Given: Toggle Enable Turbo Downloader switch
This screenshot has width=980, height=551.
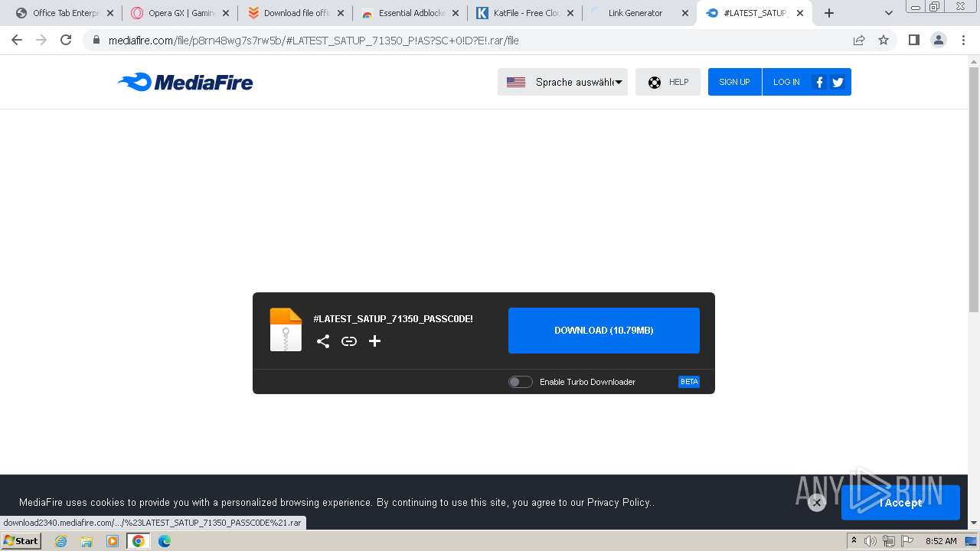Looking at the screenshot, I should point(521,382).
